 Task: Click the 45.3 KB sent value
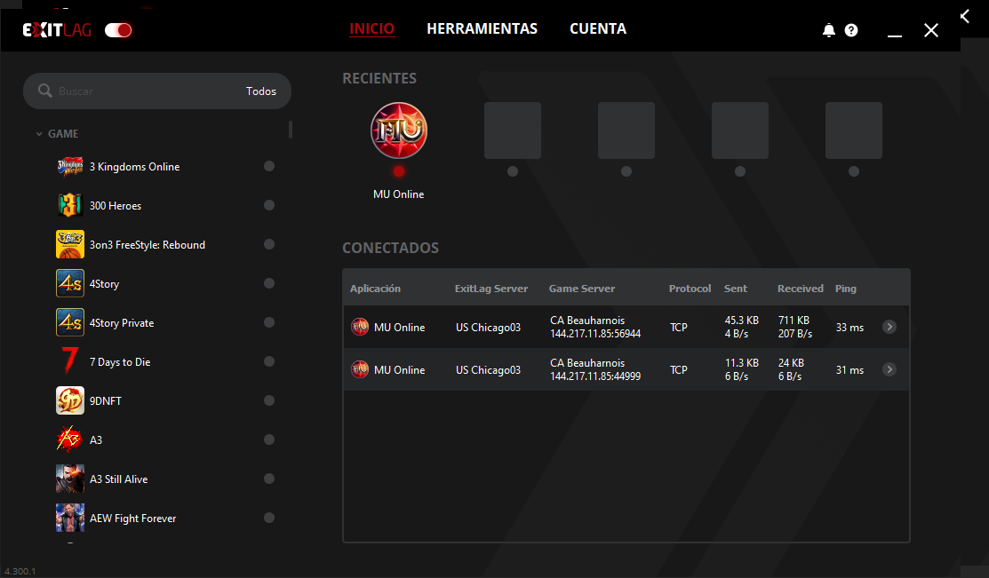pos(742,321)
